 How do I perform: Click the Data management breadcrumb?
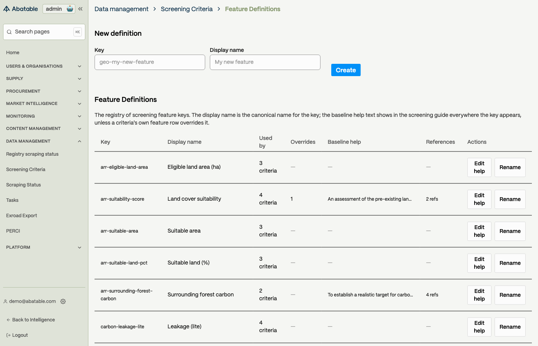coord(121,9)
